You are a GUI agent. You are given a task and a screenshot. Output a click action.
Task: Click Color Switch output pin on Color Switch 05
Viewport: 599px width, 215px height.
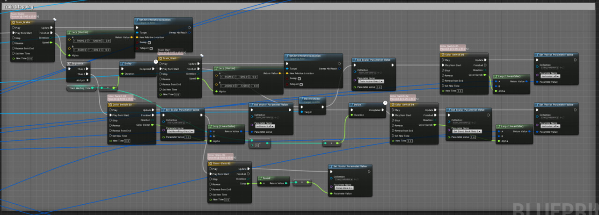pyautogui.click(x=484, y=75)
